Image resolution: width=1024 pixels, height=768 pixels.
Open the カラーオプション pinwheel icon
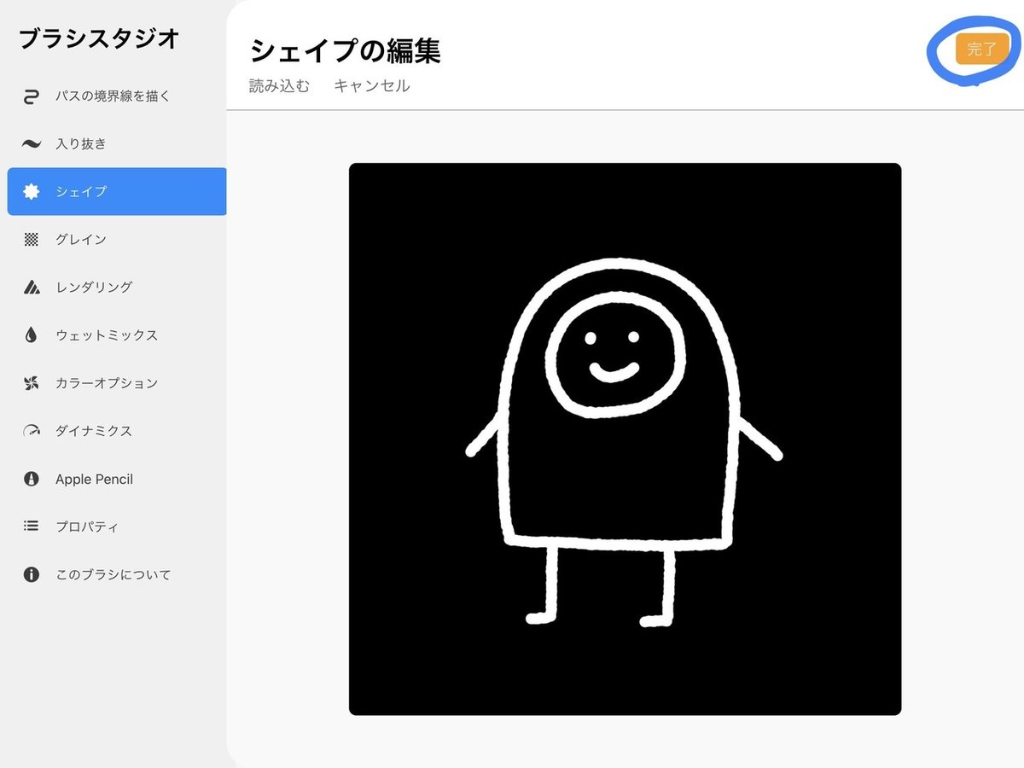32,382
